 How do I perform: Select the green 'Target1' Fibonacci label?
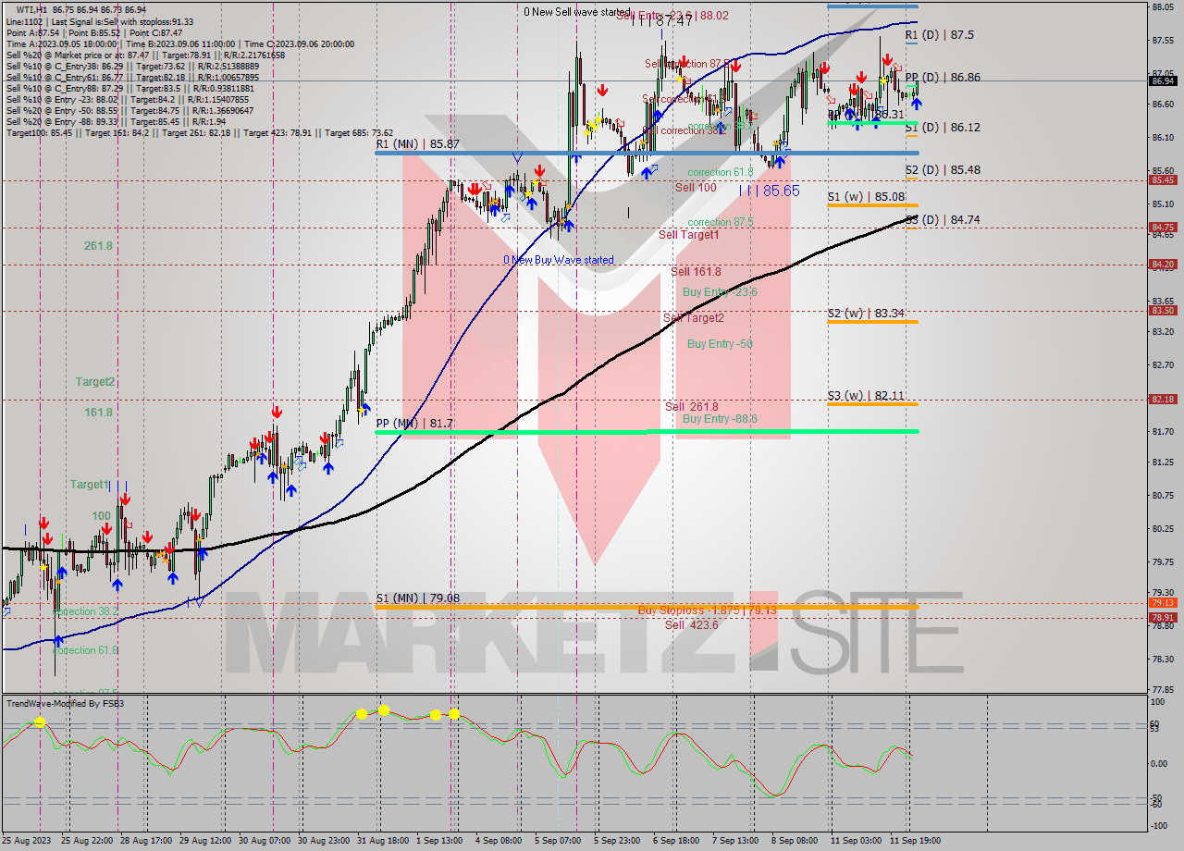[90, 485]
